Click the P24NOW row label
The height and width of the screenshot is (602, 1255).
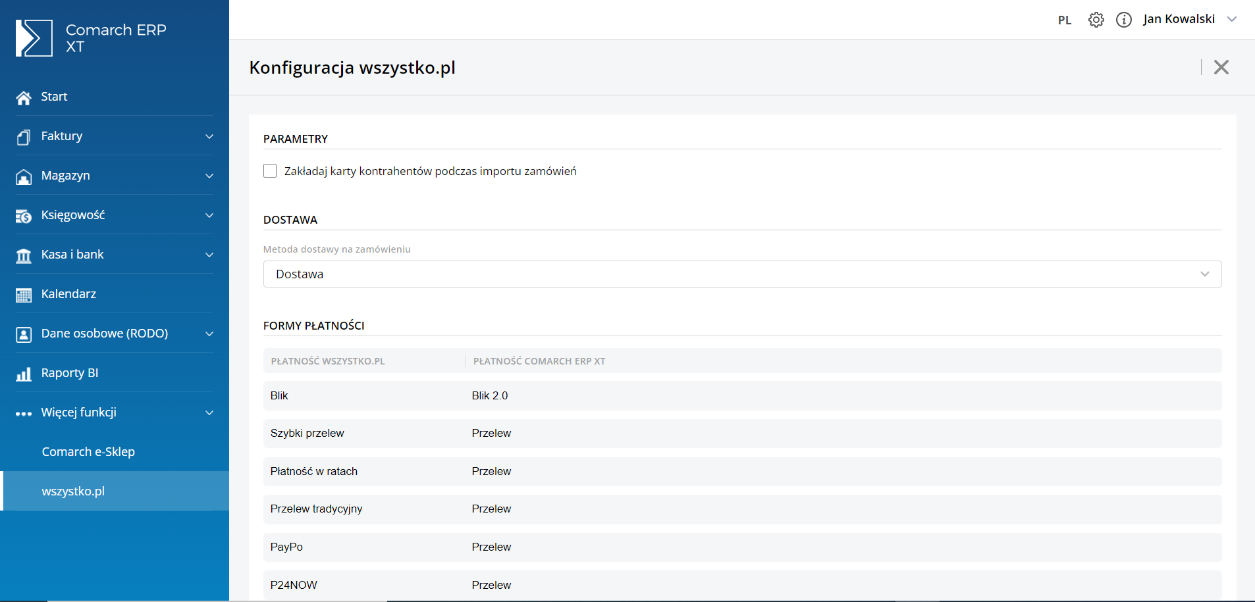pyautogui.click(x=294, y=585)
